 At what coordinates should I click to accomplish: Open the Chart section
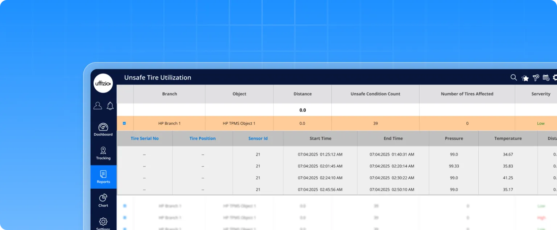click(x=103, y=200)
